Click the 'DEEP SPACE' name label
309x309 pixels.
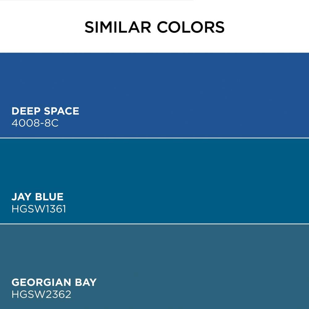[45, 111]
